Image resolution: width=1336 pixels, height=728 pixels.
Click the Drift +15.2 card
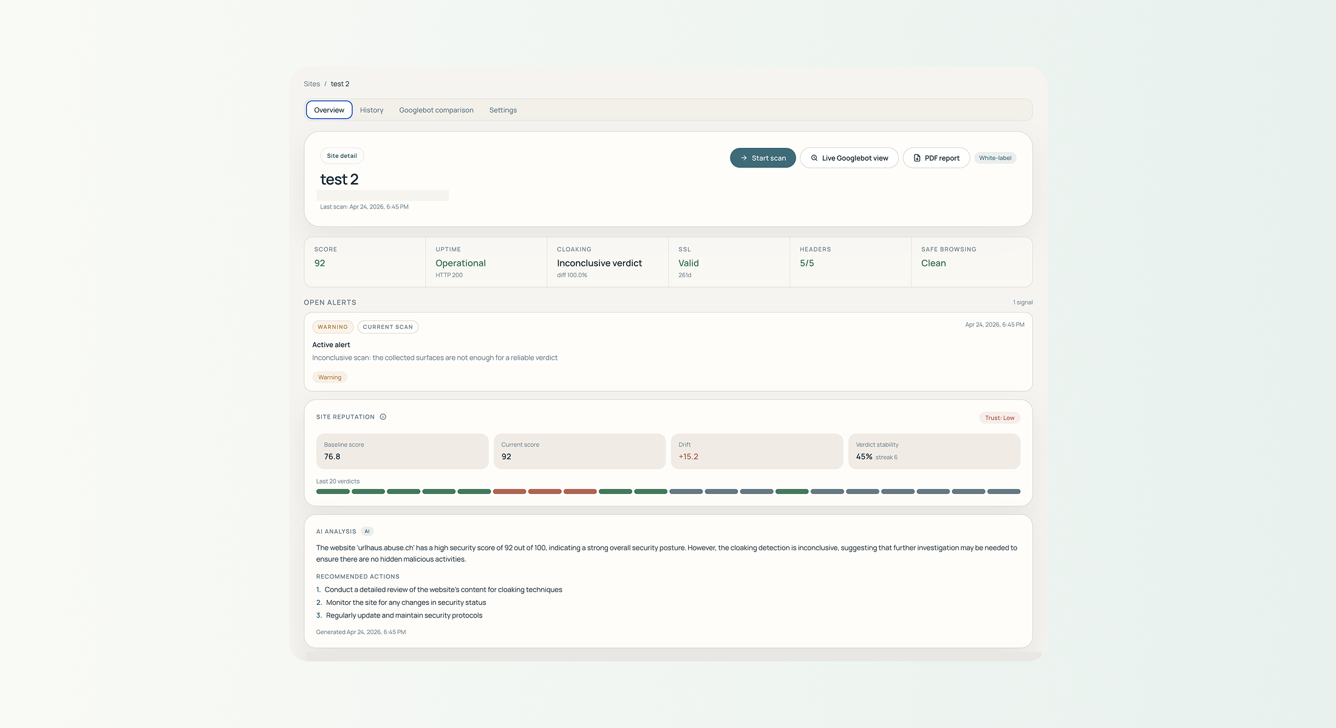[x=756, y=451]
